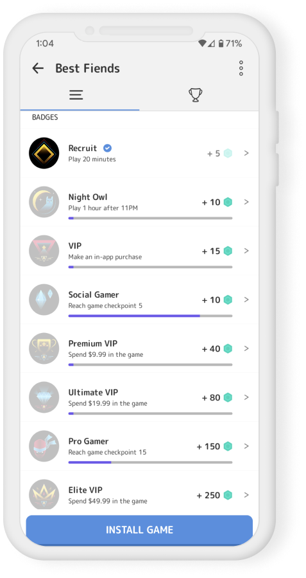Click the Social Gamer progress bar
Image resolution: width=306 pixels, height=578 pixels.
[x=150, y=316]
